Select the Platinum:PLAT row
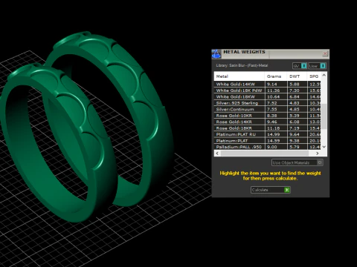Viewport: 357px width, 267px height. (x=268, y=141)
